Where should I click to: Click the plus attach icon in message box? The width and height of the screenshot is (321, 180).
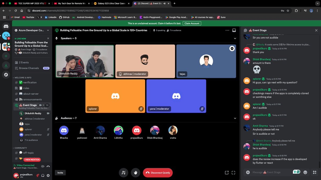[248, 172]
